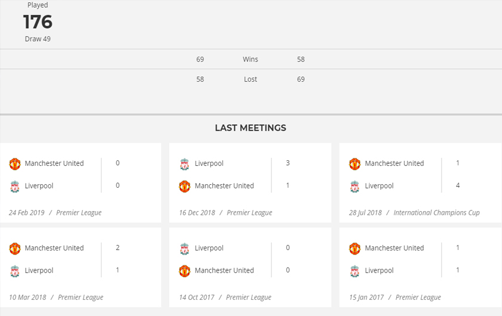Click the International Champions Cup competition label
The image size is (502, 316).
[x=436, y=213]
